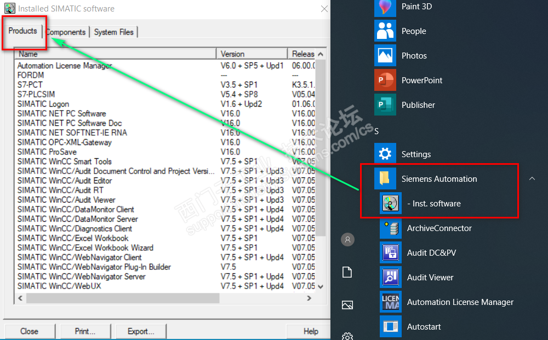Select 'SIMATIC WinCC/Excel Workbook Wizard' row
This screenshot has height=340, width=548.
tap(165, 248)
